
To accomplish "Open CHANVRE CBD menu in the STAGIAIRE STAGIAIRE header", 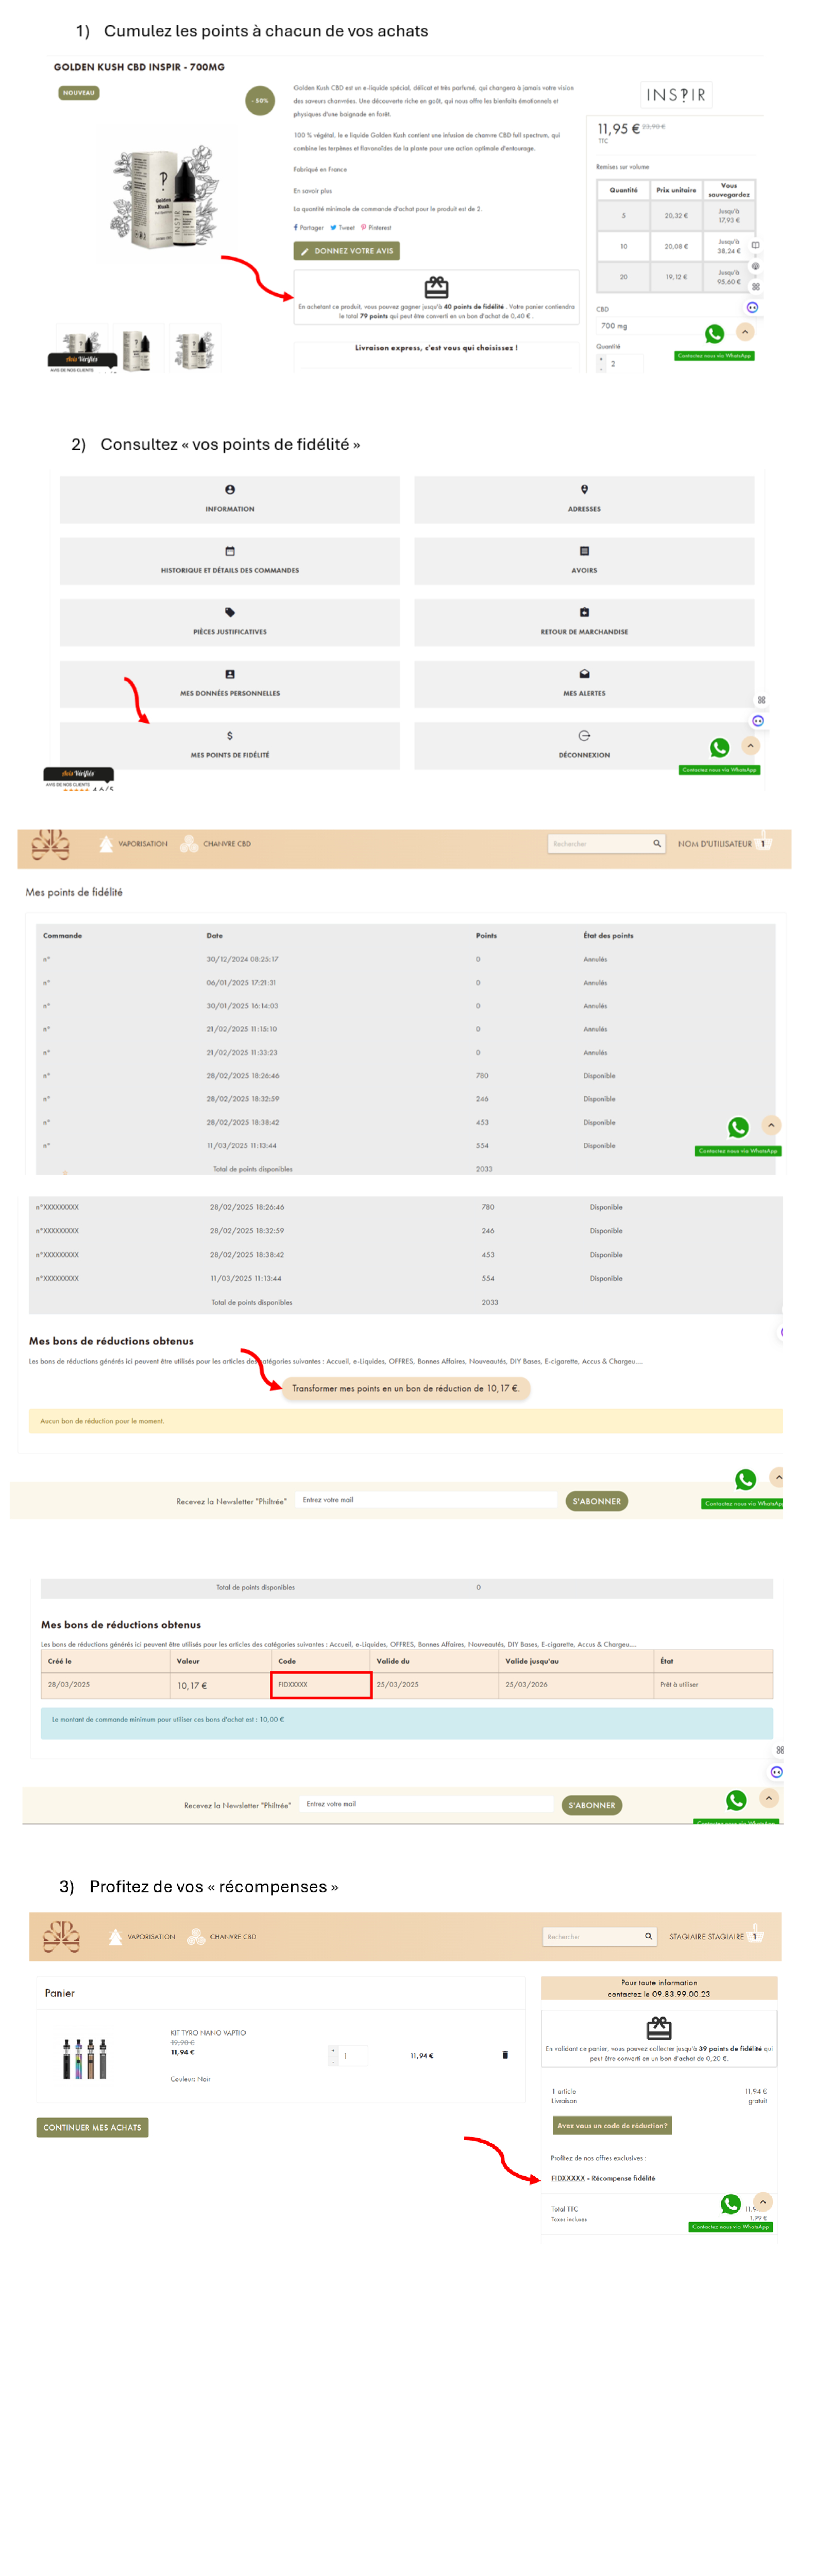I will tap(222, 1937).
